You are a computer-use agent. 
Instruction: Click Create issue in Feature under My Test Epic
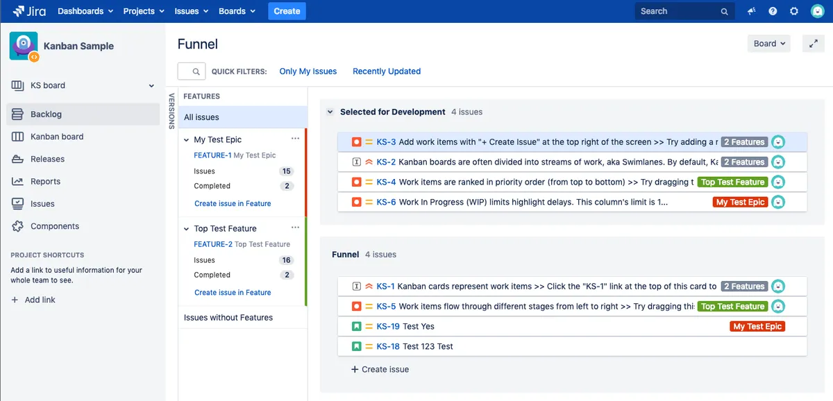pos(233,203)
